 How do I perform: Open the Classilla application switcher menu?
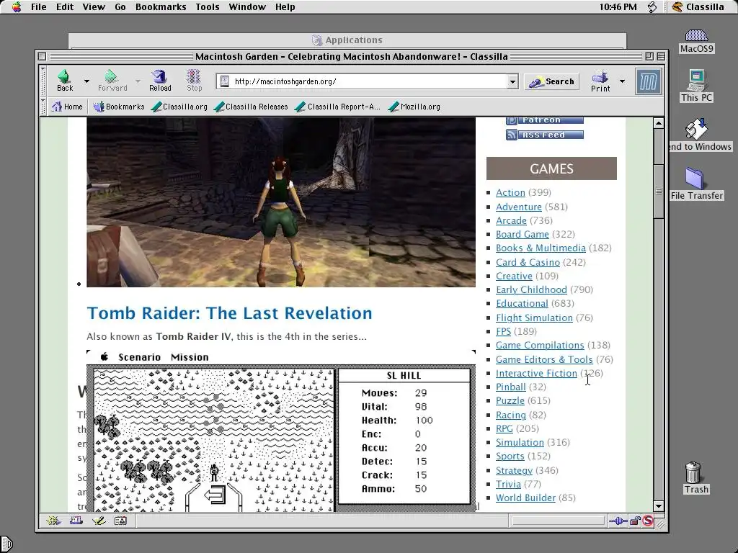[x=698, y=6]
